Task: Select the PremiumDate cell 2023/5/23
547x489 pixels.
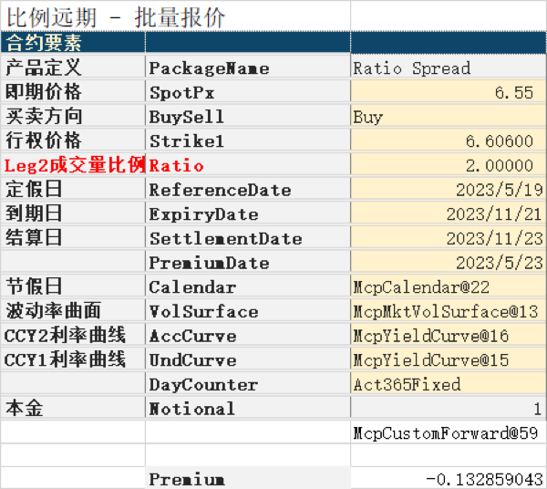Action: (x=448, y=263)
